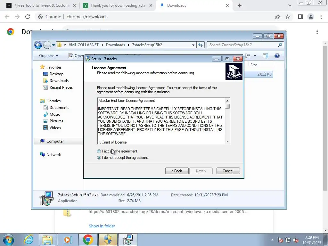Click Downloads in the address breadcrumb
The image size is (328, 246).
tap(115, 45)
